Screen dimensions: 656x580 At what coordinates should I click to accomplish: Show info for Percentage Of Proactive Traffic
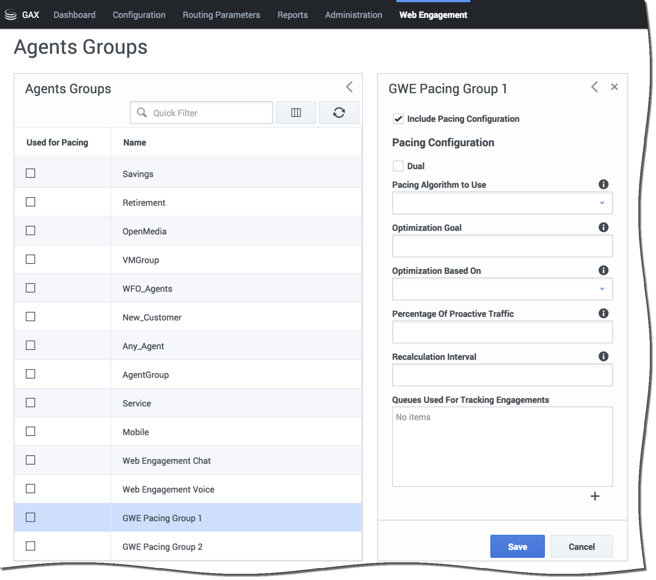[604, 313]
